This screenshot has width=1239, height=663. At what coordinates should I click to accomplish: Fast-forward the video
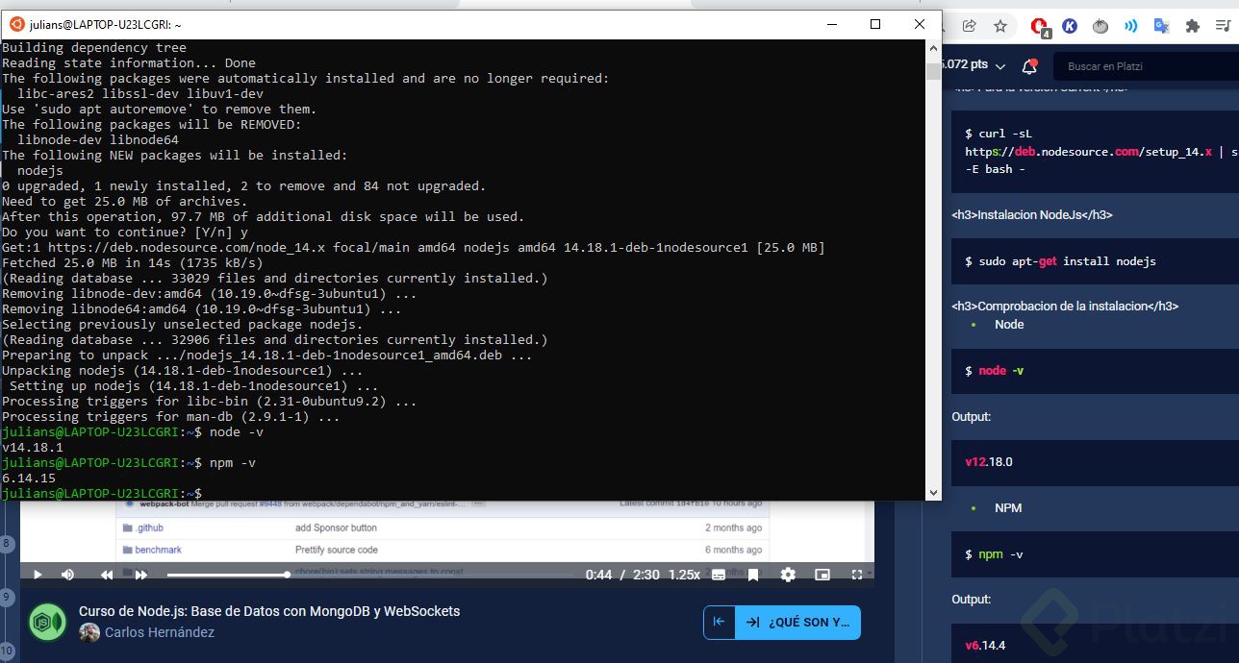coord(141,575)
